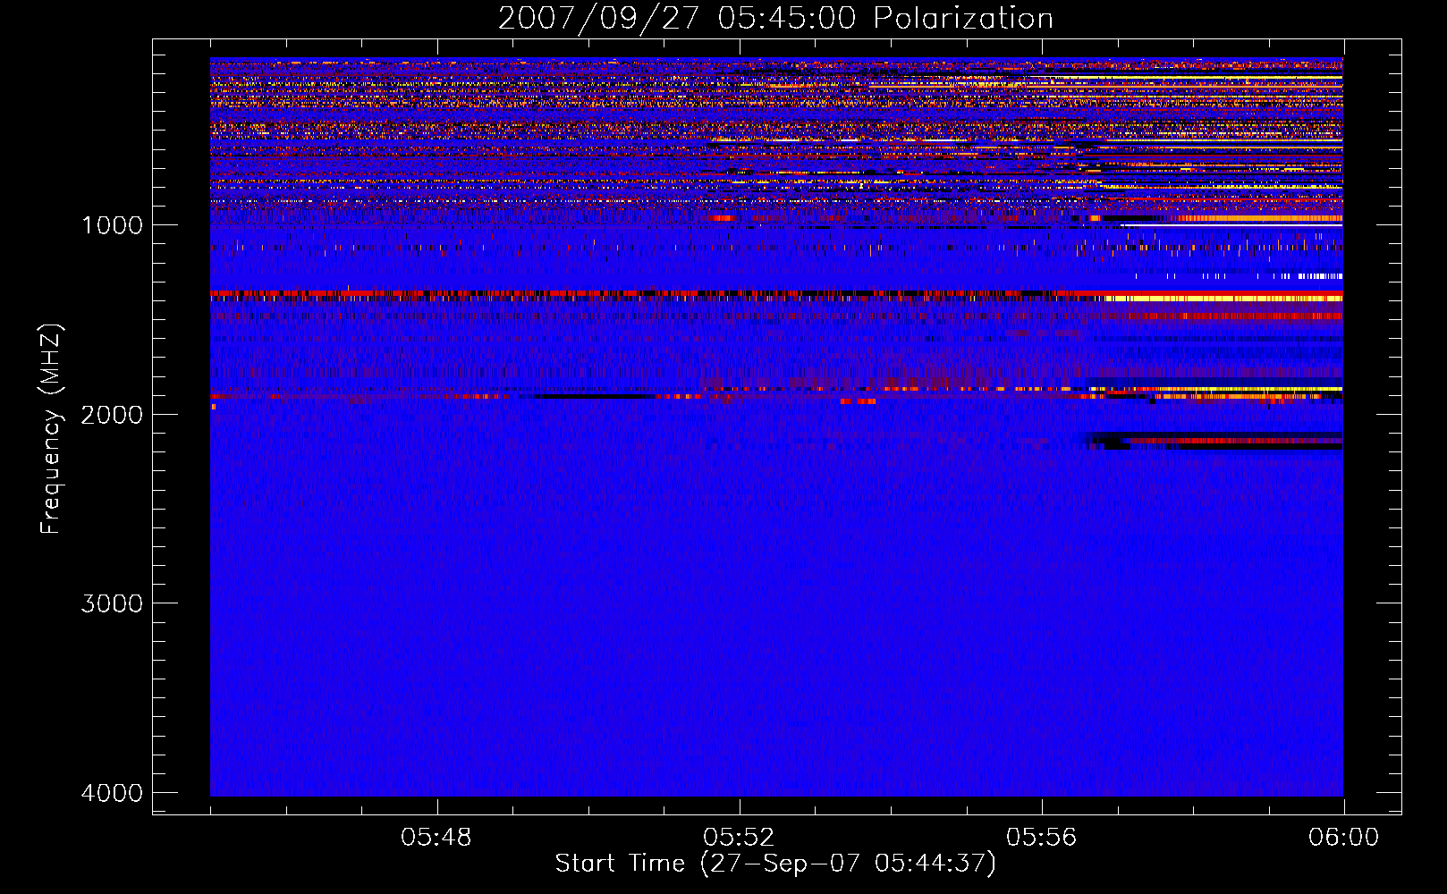Click the 2000 frequency tick label
Image resolution: width=1447 pixels, height=894 pixels.
pyautogui.click(x=112, y=415)
